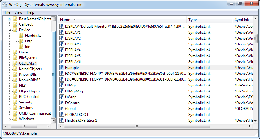Select the Security folder in tree
The image size is (260, 139).
25,102
